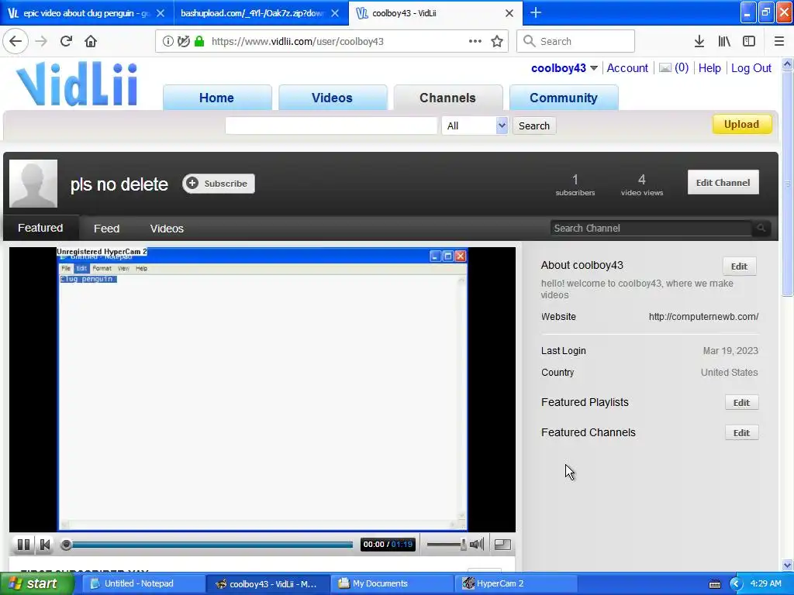This screenshot has width=794, height=595.
Task: Open the Community navigation tab
Action: click(564, 98)
